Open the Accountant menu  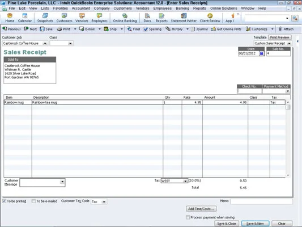tap(80, 9)
